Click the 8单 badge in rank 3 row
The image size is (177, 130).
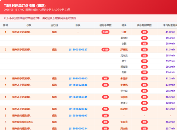tap(105, 79)
